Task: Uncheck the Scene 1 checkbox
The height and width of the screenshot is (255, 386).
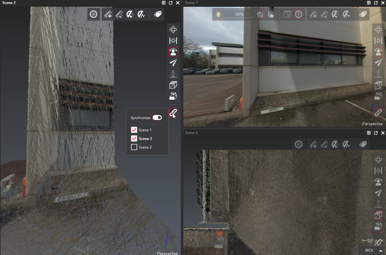Action: pos(134,130)
